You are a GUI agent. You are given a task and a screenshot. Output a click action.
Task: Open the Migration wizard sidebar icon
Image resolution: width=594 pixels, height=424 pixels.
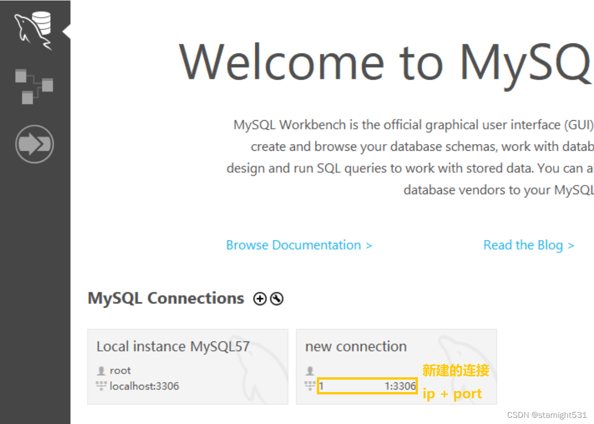(34, 144)
